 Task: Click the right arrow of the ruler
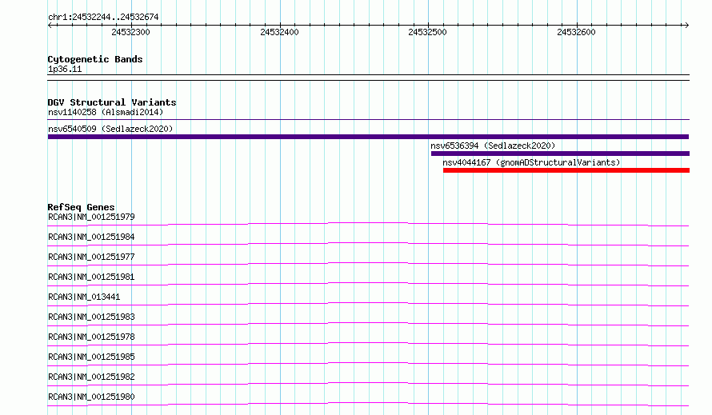[x=686, y=26]
